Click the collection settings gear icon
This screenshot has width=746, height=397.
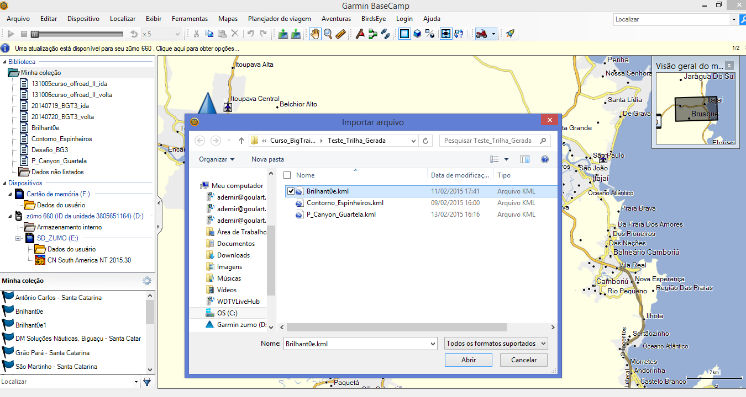coord(147,281)
